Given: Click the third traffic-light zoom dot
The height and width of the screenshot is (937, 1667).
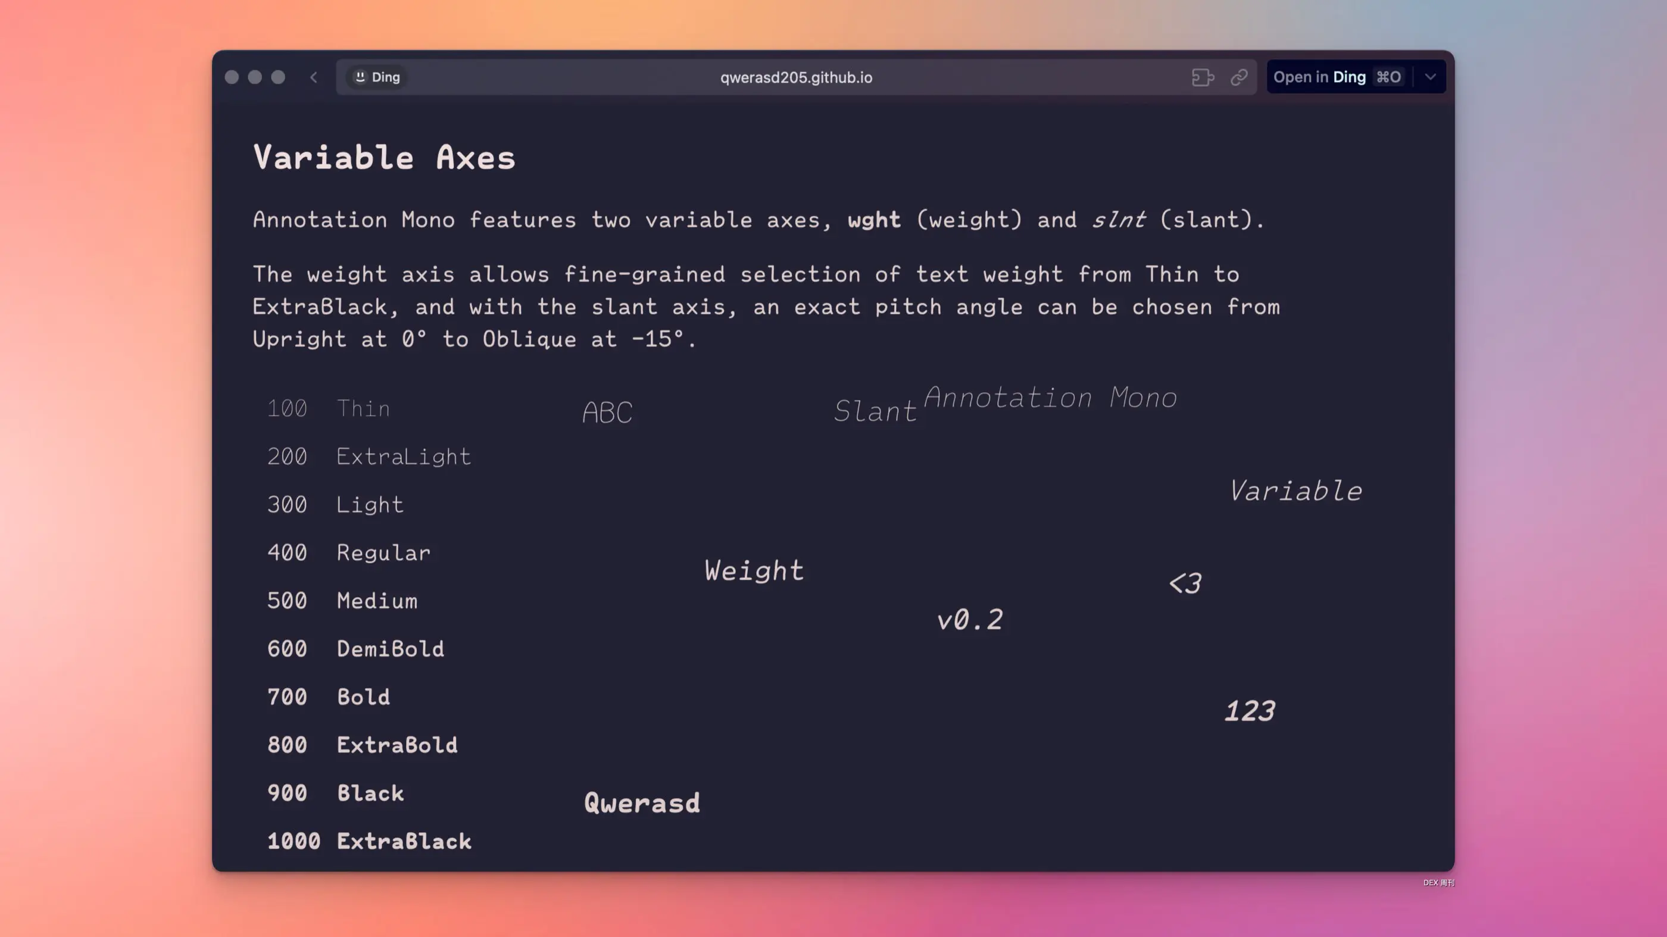Looking at the screenshot, I should pyautogui.click(x=278, y=77).
